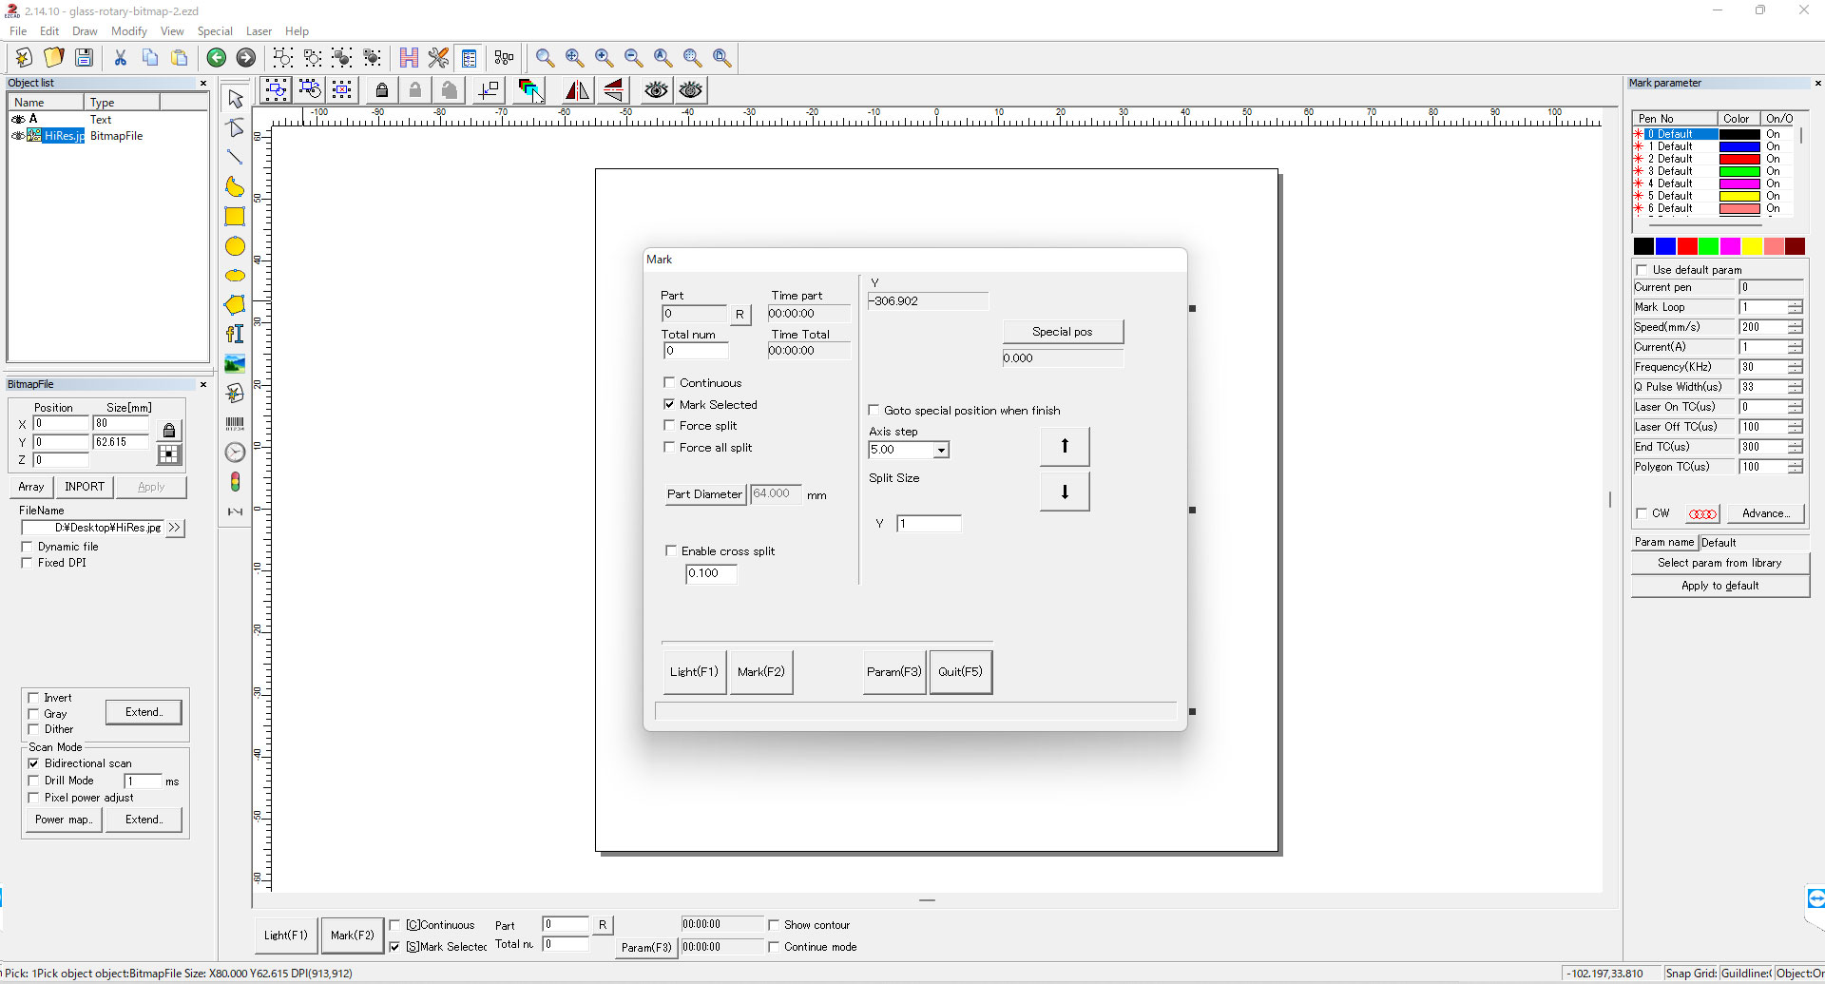Select the polygon drawing tool
Image resolution: width=1825 pixels, height=984 pixels.
(235, 305)
